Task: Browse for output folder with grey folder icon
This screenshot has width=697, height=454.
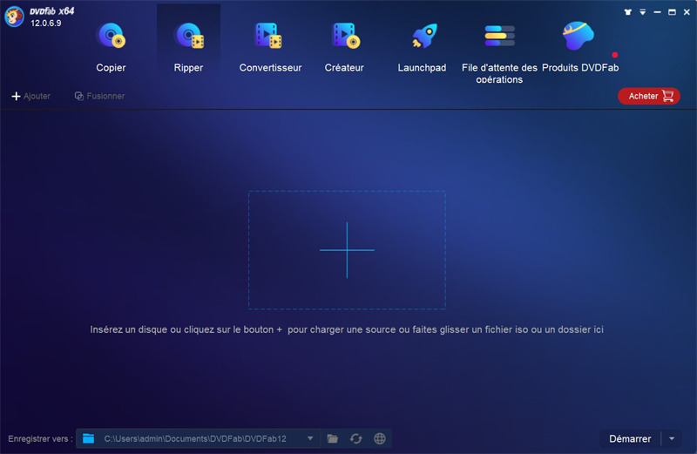Action: click(333, 438)
